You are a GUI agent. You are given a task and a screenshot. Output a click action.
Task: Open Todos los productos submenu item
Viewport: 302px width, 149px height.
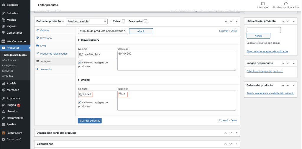[x=14, y=55]
